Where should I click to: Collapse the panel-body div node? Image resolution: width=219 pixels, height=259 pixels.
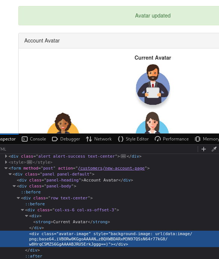[x=14, y=186]
